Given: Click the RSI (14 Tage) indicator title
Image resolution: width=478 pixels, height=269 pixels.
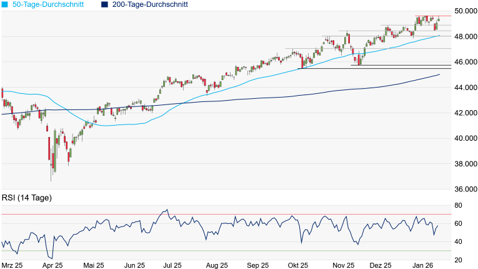Looking at the screenshot, I should click(x=26, y=198).
